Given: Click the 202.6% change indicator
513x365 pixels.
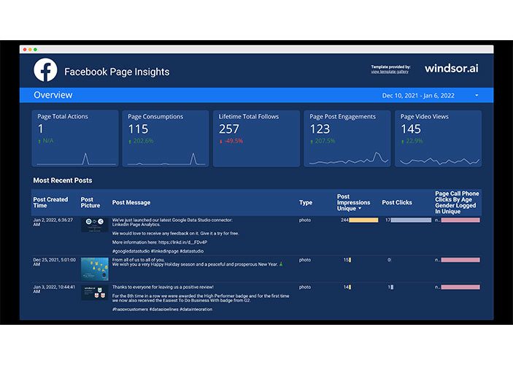Looking at the screenshot, I should 141,141.
